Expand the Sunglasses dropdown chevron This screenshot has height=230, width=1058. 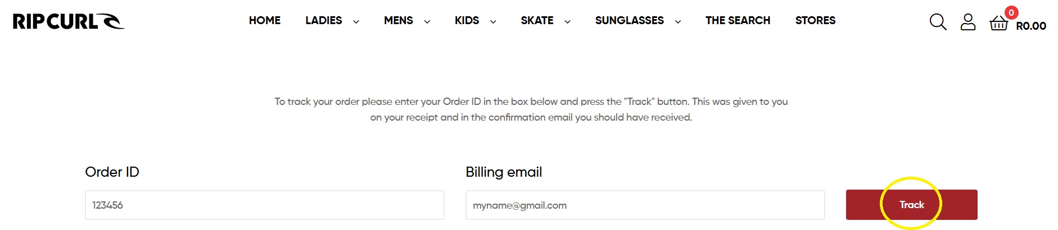(x=677, y=22)
